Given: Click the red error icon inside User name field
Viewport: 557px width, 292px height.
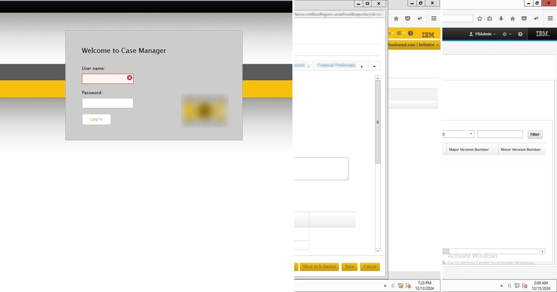Looking at the screenshot, I should (x=130, y=78).
